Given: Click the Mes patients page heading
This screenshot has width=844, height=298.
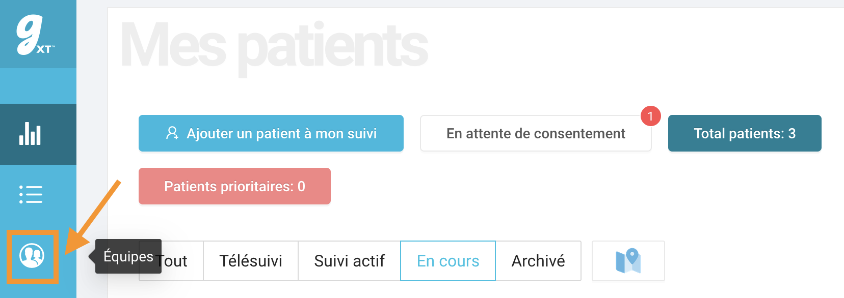Looking at the screenshot, I should click(274, 47).
